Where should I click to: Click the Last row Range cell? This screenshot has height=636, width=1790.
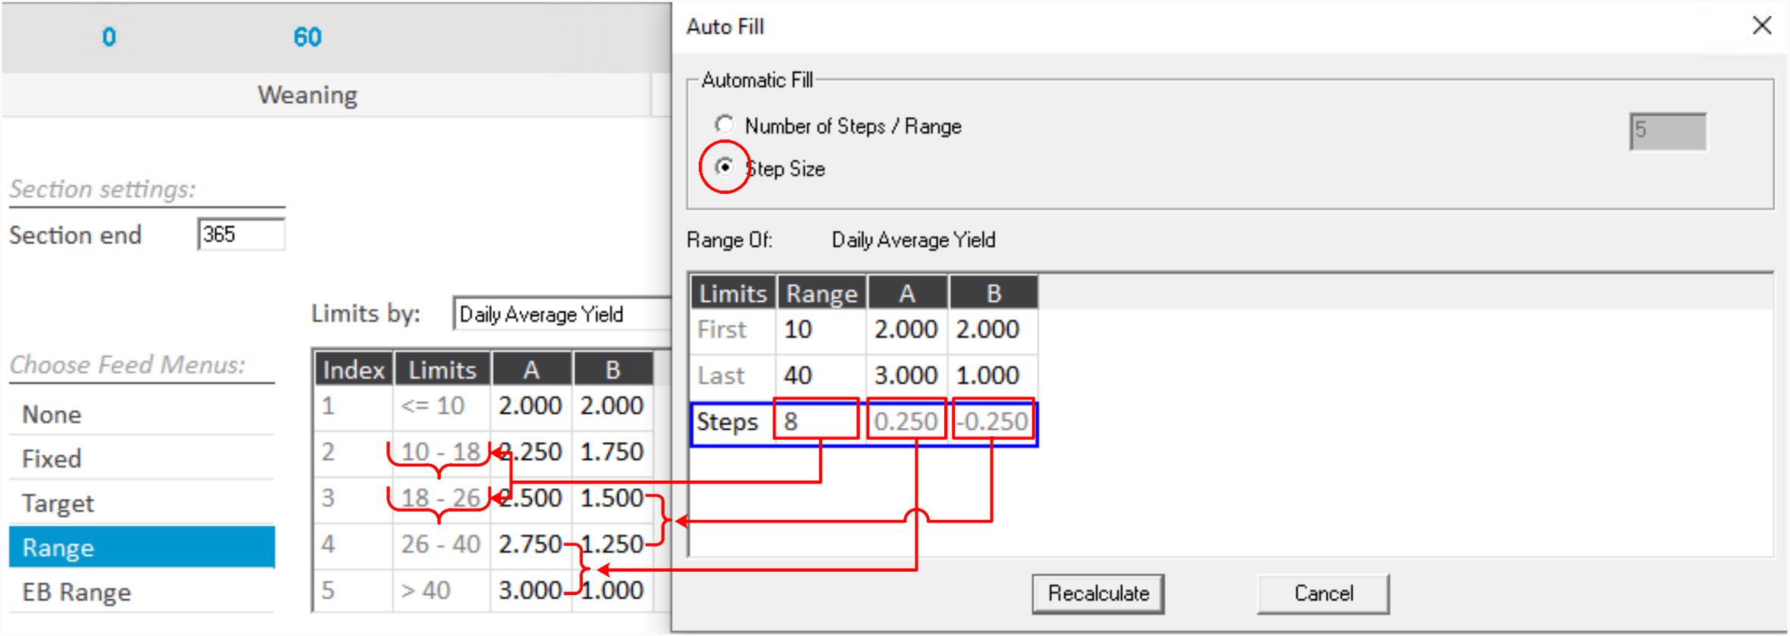tap(819, 375)
